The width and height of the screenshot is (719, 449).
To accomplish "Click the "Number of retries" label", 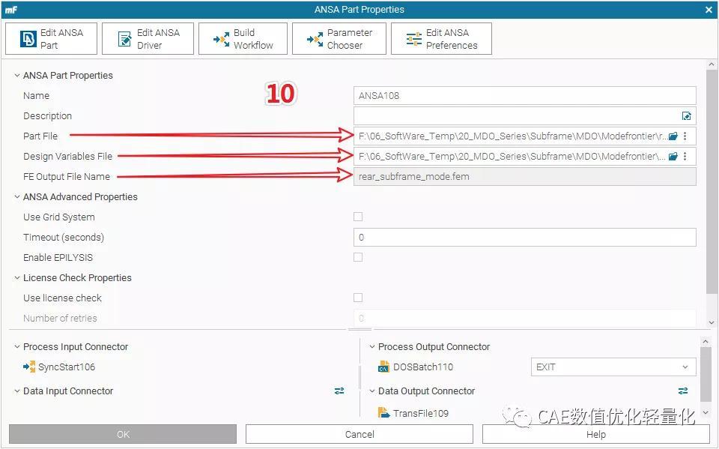I will pyautogui.click(x=60, y=318).
